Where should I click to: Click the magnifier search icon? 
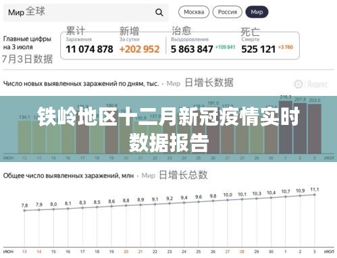coord(159,12)
